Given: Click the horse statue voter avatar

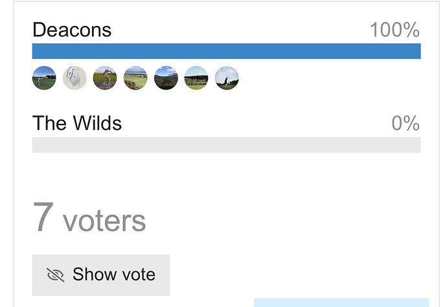Looking at the screenshot, I should [105, 78].
